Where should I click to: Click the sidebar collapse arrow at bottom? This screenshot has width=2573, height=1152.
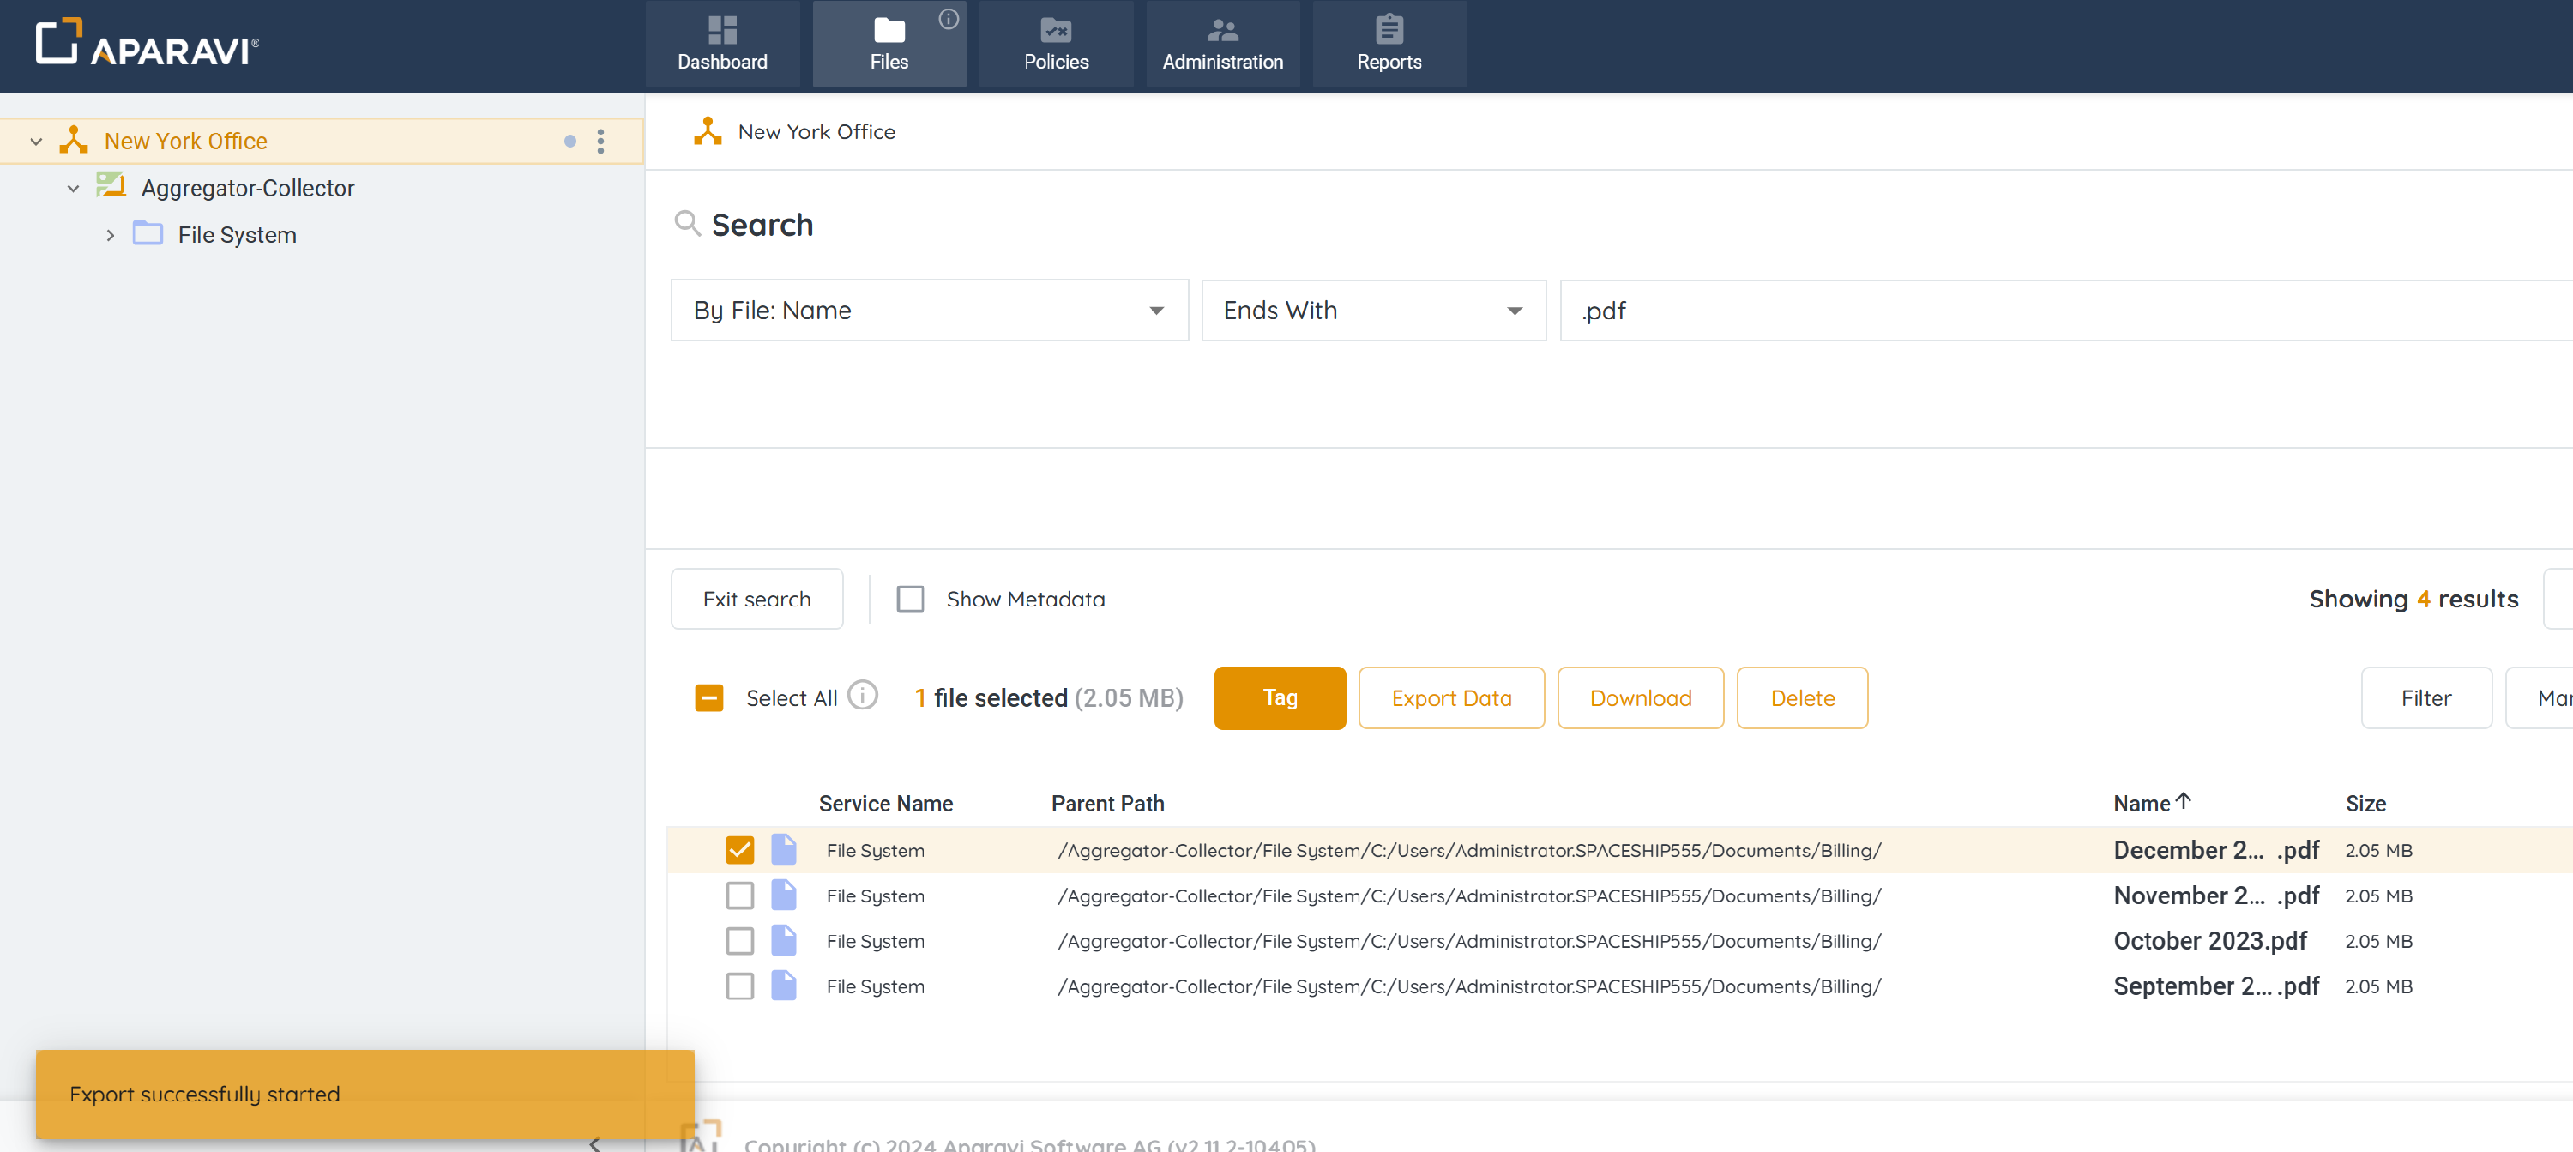click(x=594, y=1144)
